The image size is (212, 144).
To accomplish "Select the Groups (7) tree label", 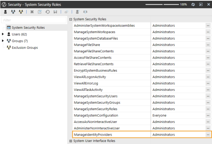I will click(x=20, y=41).
